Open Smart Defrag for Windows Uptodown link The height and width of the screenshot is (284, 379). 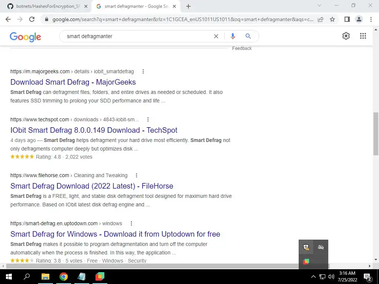point(115,234)
